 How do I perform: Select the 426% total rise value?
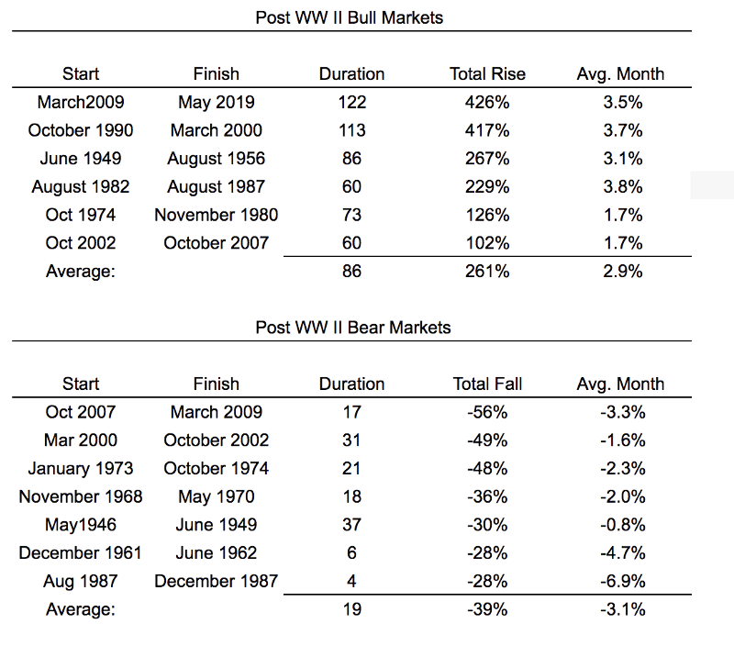pyautogui.click(x=487, y=102)
